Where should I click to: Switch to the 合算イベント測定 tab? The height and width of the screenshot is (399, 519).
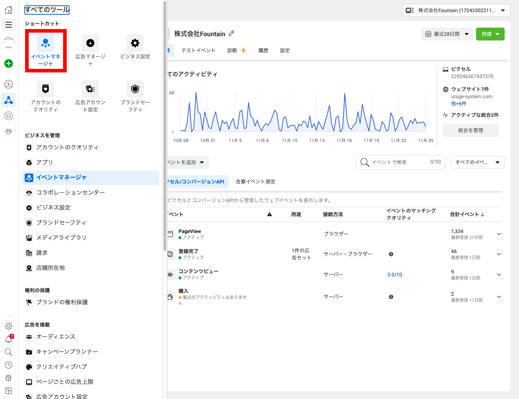coord(256,182)
